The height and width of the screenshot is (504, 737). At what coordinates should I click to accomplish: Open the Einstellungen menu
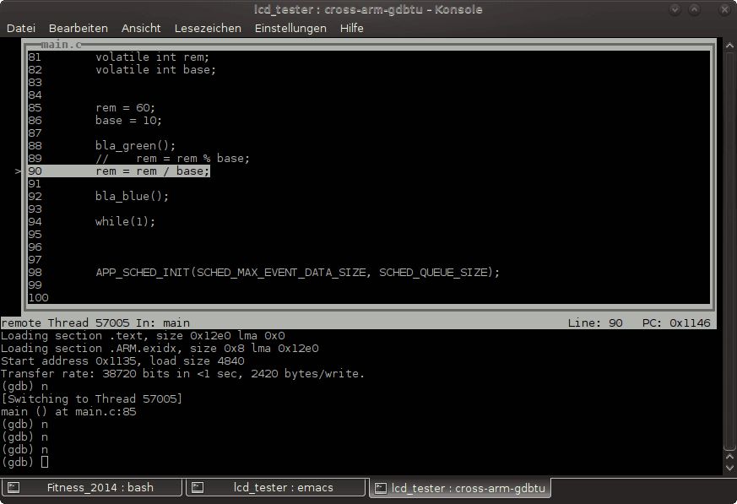[x=290, y=28]
